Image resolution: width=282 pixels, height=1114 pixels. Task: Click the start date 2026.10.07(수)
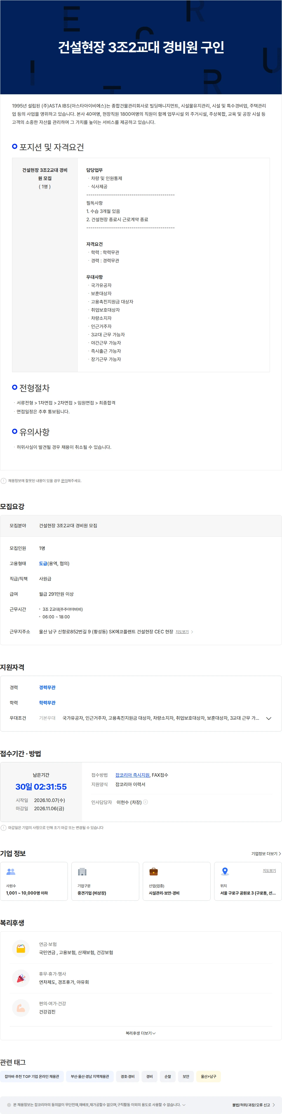[49, 800]
